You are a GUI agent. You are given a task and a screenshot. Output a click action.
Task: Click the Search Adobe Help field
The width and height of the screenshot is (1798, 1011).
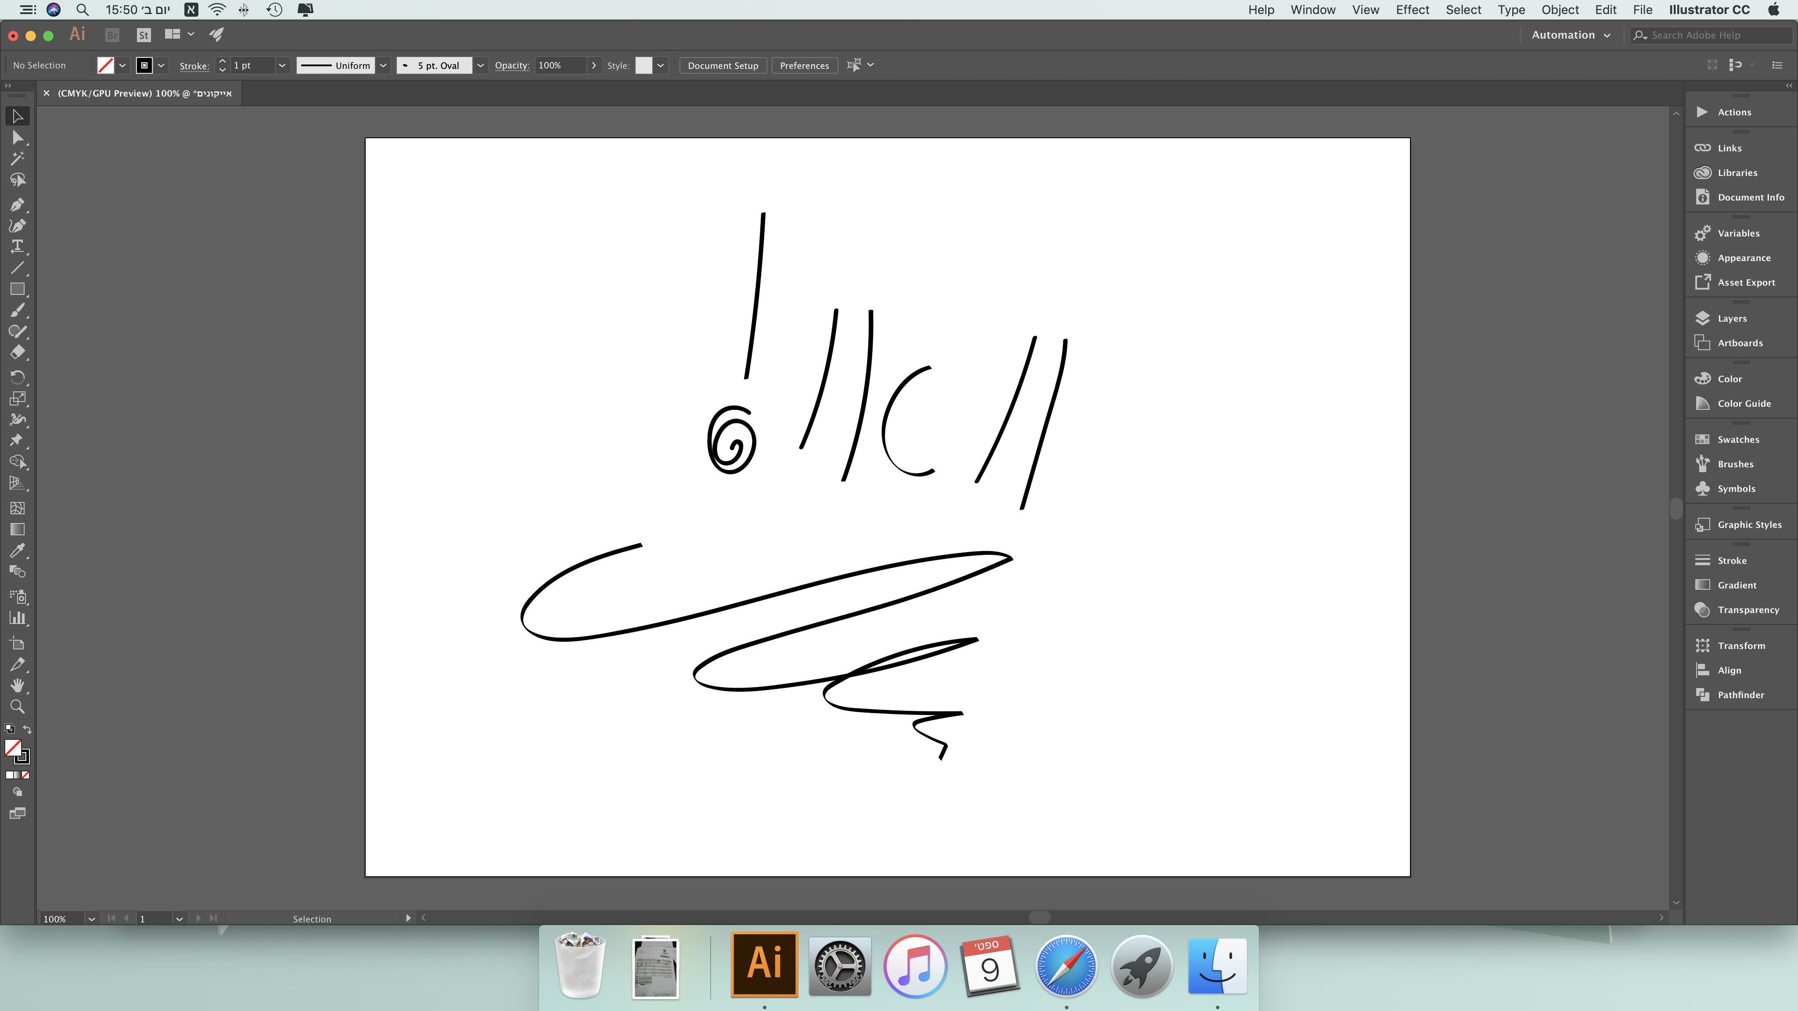click(1710, 35)
